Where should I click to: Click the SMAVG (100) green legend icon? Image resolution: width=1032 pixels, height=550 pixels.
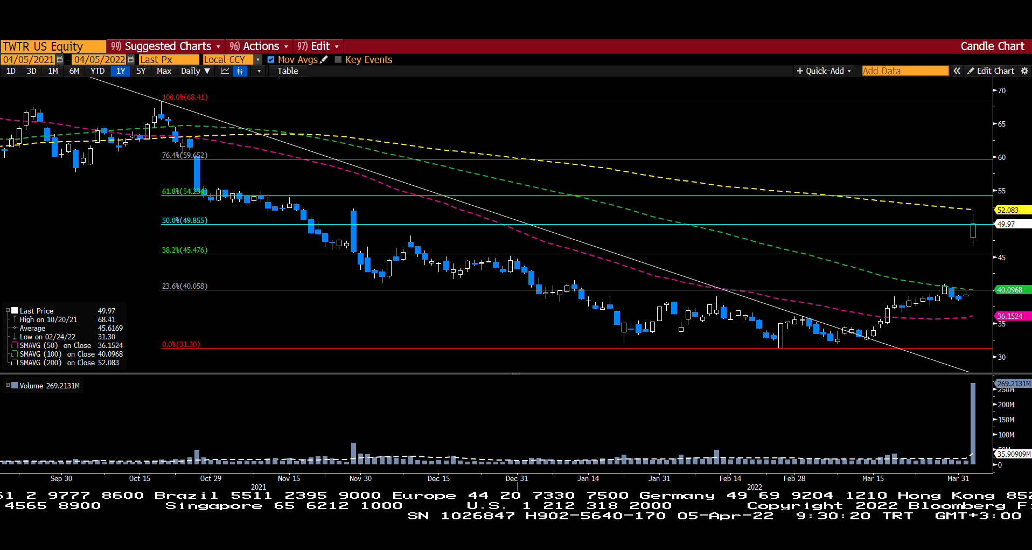point(15,354)
